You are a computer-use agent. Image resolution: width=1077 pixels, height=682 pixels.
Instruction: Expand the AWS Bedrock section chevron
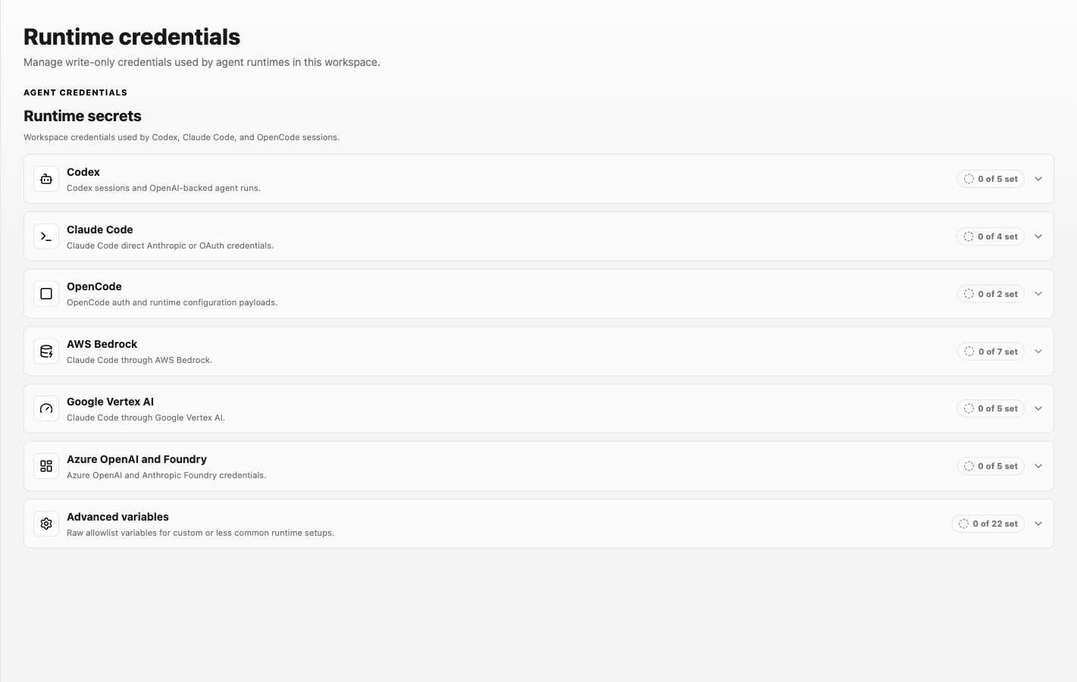(1038, 352)
